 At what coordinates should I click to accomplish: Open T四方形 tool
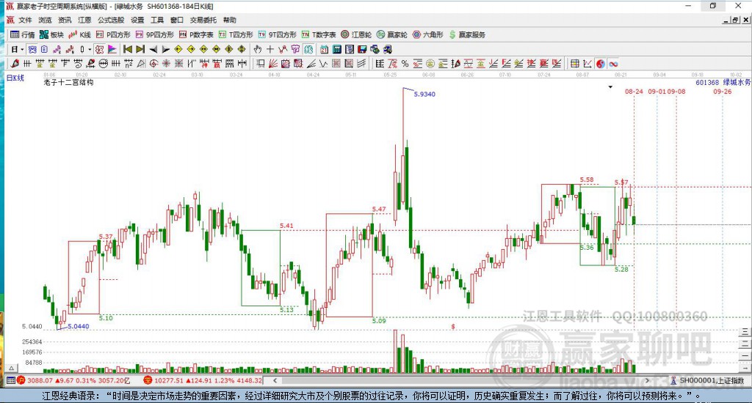pyautogui.click(x=236, y=34)
